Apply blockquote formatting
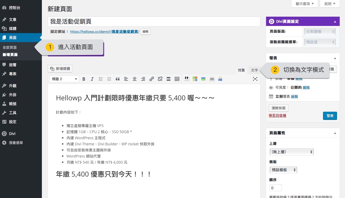This screenshot has height=198, width=345. [x=118, y=79]
